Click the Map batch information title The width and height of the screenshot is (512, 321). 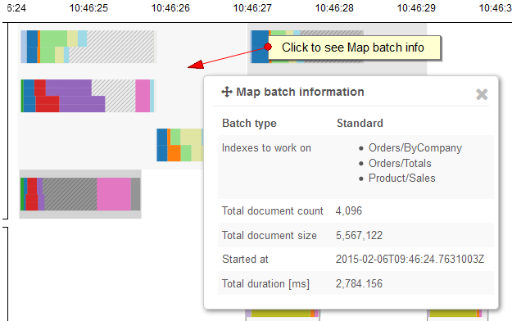300,92
